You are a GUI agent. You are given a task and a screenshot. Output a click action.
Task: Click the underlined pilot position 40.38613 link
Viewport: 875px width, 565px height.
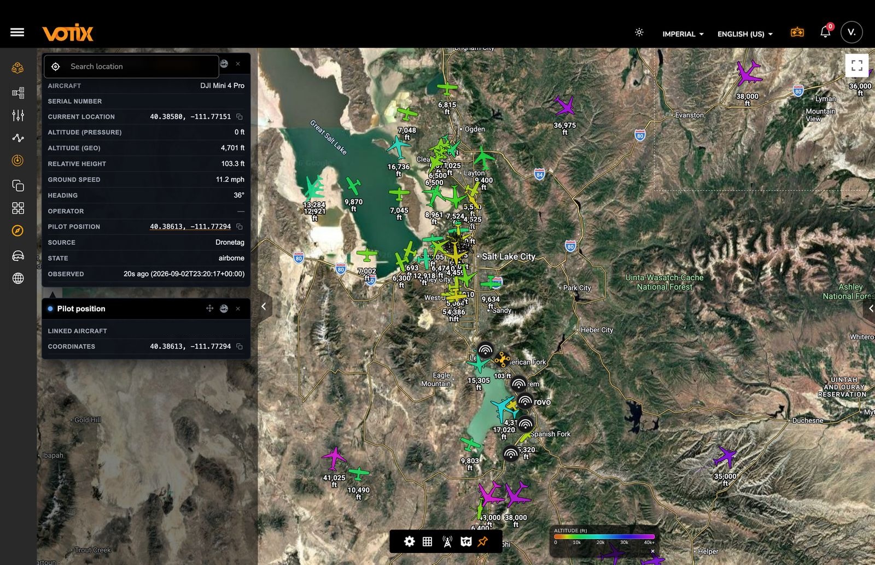pyautogui.click(x=190, y=227)
